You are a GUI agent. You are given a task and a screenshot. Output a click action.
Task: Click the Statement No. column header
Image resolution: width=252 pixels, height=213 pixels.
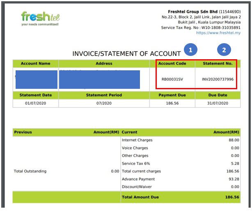pos(218,63)
